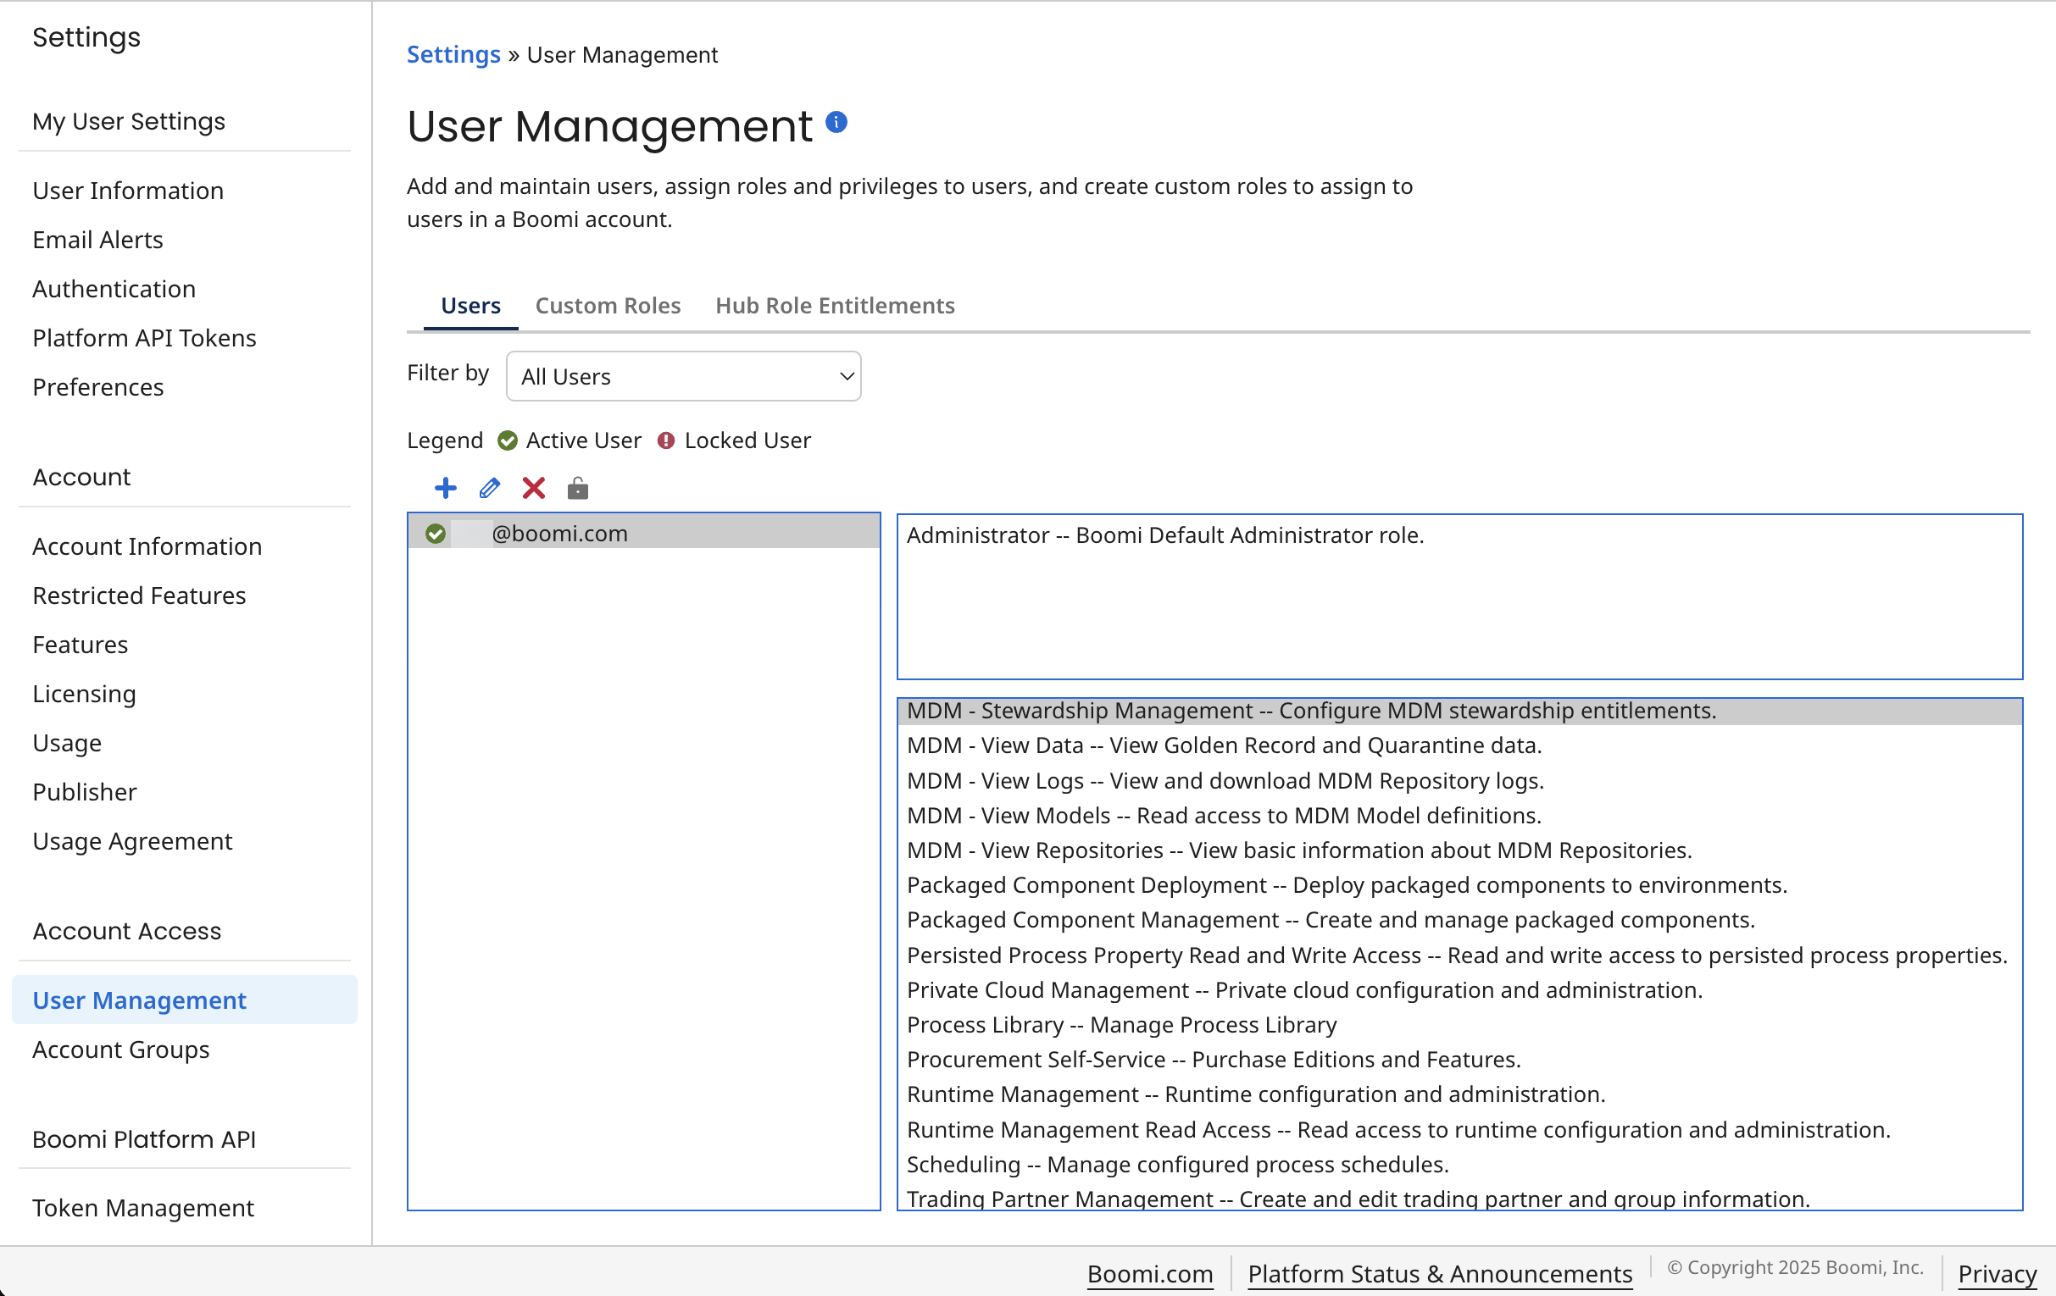Open the Hub Role Entitlements tab

coord(834,306)
